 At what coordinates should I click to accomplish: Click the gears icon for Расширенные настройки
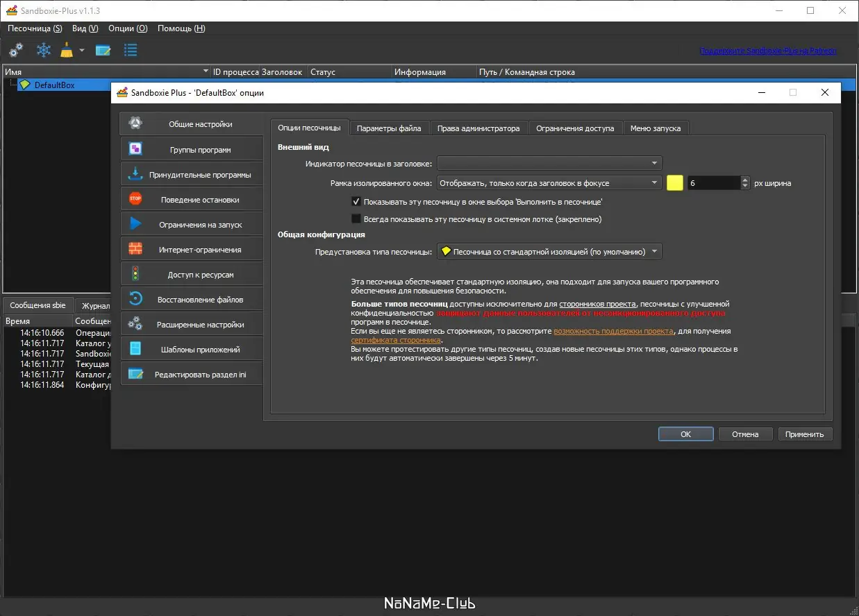pos(135,324)
